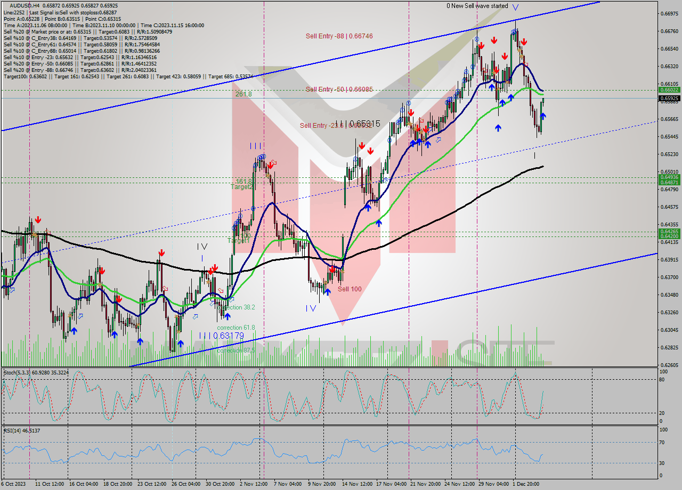
Task: Click the gold star marker next to the Sell 100 arrow
Action: [326, 283]
